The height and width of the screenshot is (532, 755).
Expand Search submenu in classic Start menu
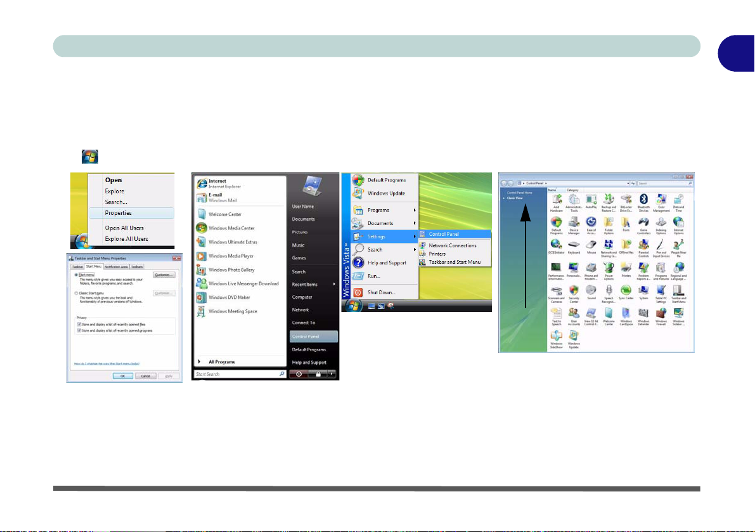[x=385, y=250]
